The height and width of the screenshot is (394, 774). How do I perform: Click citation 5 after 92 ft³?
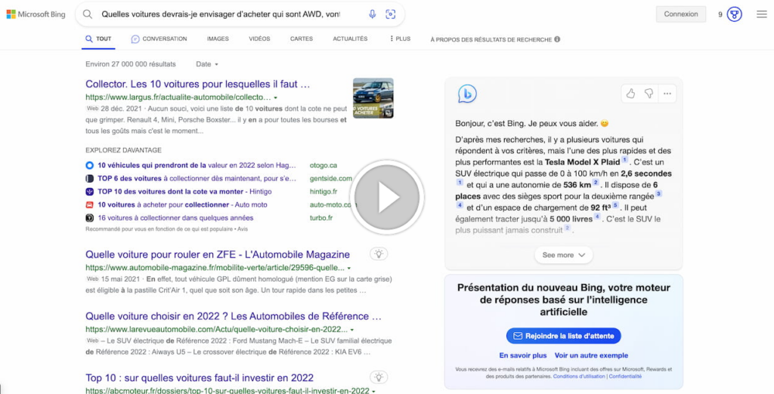point(615,205)
